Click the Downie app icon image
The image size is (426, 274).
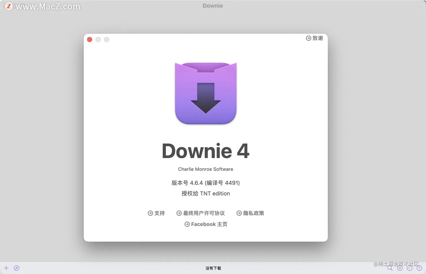point(206,93)
